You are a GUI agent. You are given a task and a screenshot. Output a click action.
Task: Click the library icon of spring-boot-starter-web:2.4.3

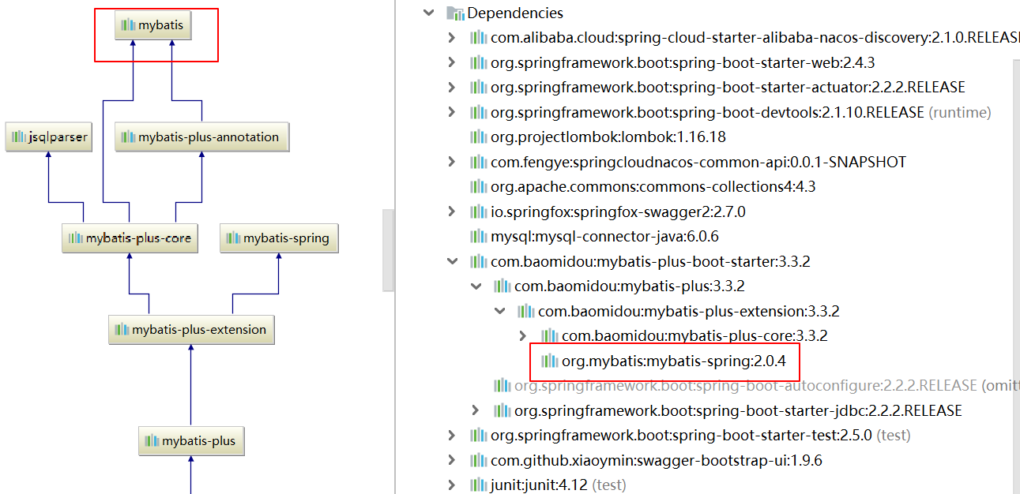tap(478, 62)
